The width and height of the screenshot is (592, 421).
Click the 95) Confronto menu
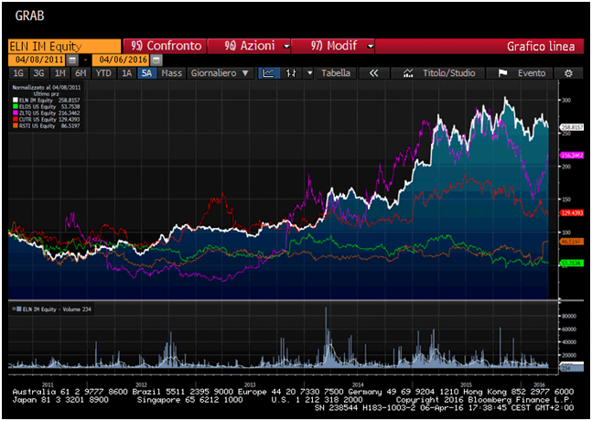166,46
